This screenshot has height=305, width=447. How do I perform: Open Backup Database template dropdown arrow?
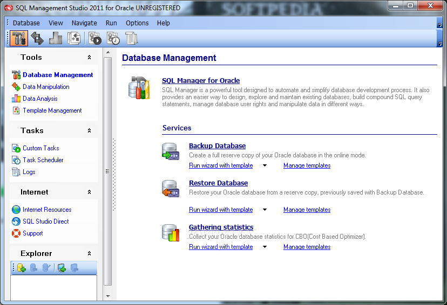point(265,165)
